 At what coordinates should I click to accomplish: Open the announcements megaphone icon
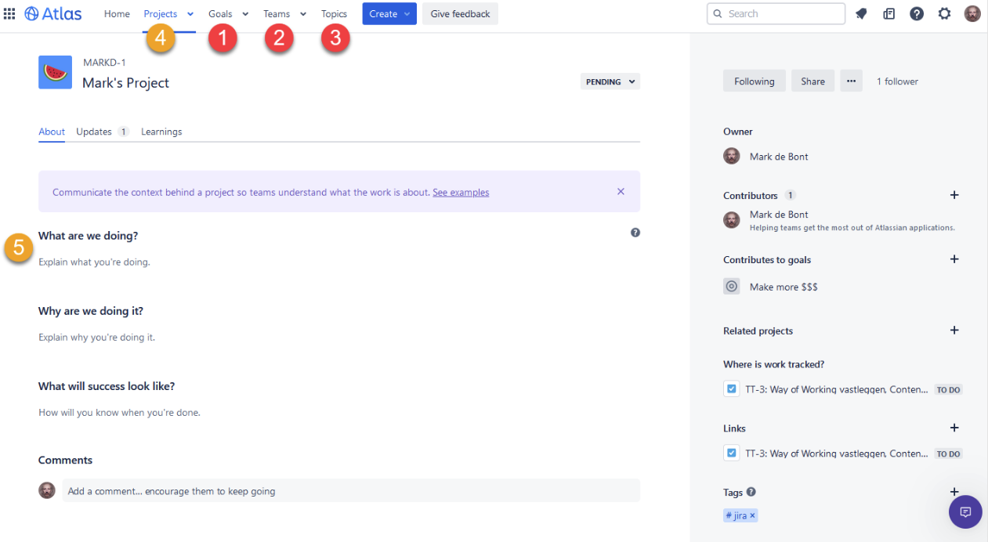point(861,13)
